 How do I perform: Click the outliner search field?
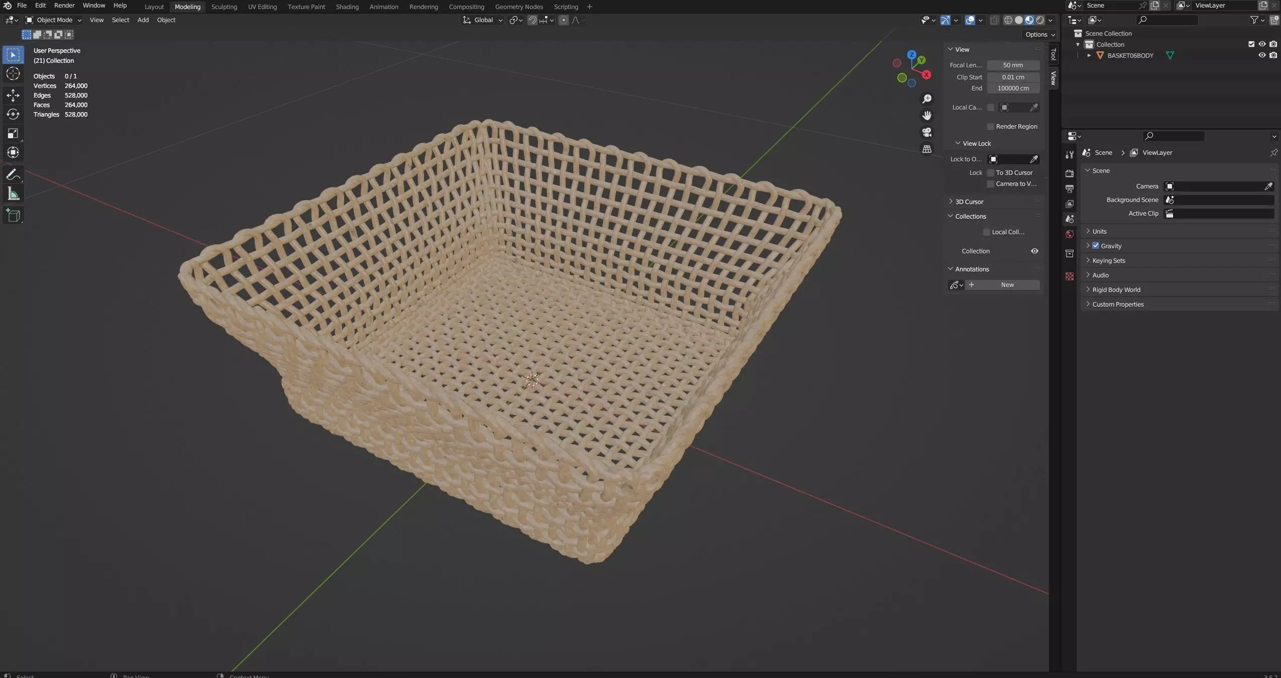point(1167,20)
